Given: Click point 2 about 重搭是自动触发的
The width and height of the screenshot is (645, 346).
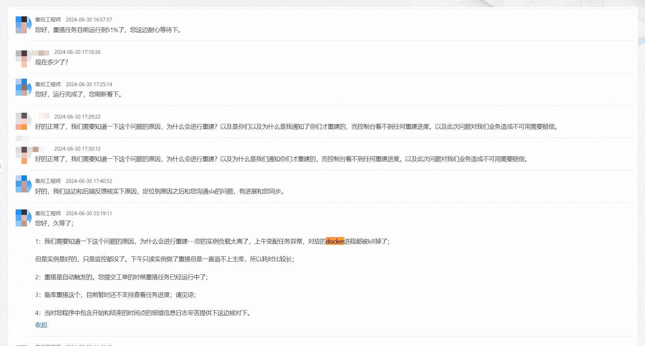Looking at the screenshot, I should [x=121, y=277].
